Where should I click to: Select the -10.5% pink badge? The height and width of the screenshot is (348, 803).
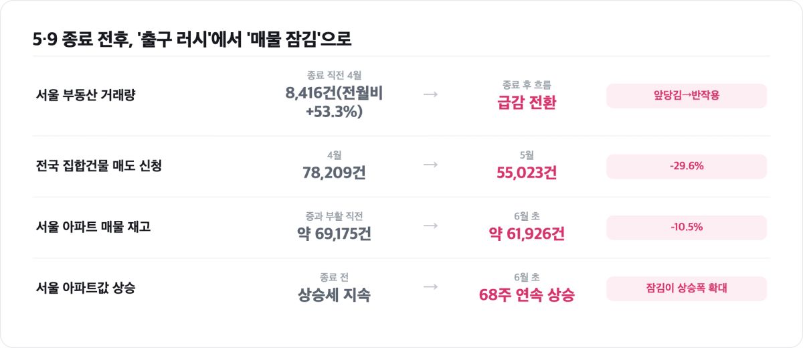click(x=687, y=228)
